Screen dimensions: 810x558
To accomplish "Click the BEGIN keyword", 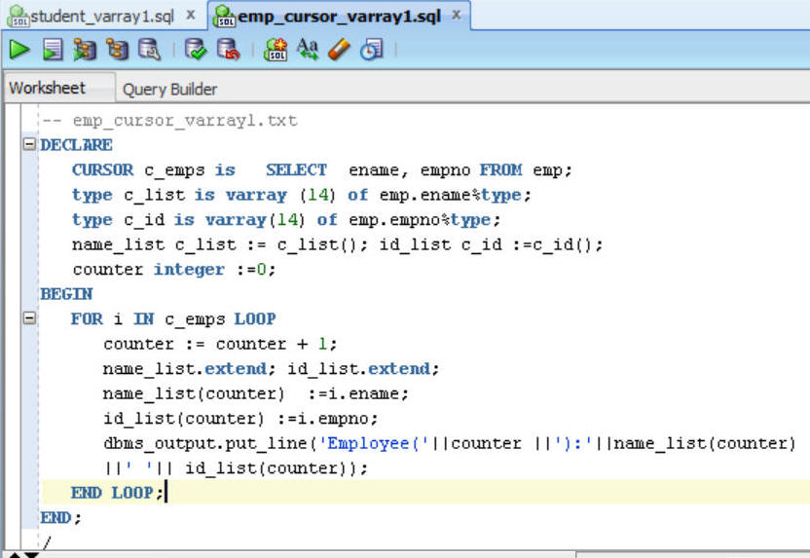I will (66, 294).
